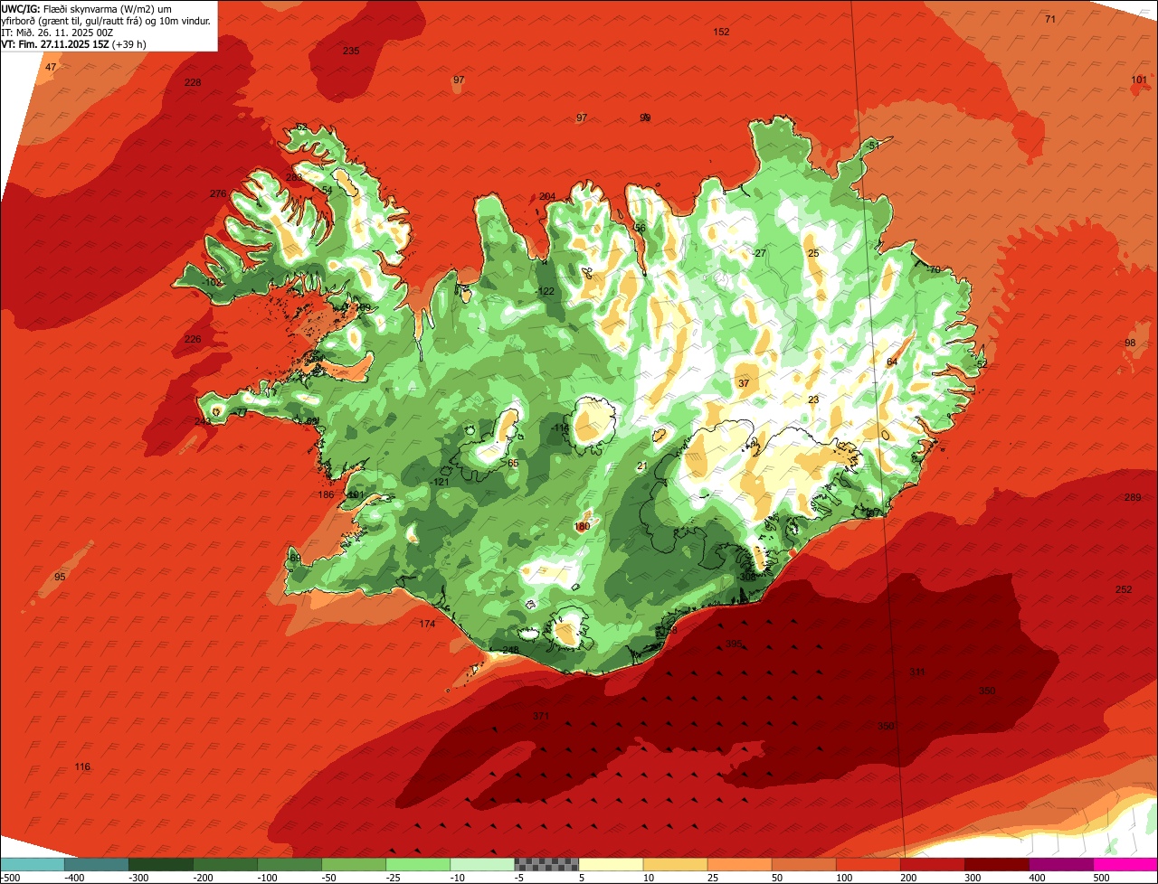1158x884 pixels.
Task: Click the map value 226
Action: point(193,339)
